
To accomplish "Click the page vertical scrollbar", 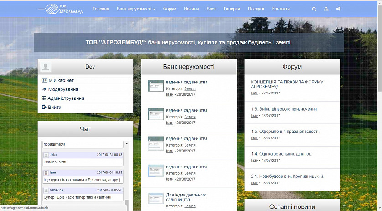I will tap(380, 49).
